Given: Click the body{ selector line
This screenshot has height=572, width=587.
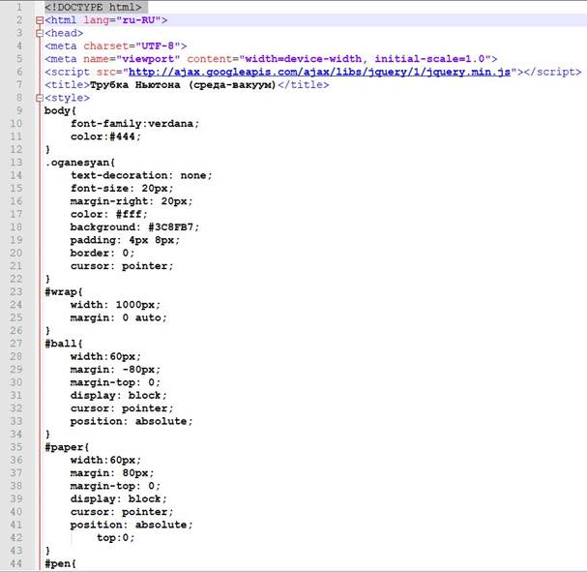Looking at the screenshot, I should pyautogui.click(x=60, y=111).
